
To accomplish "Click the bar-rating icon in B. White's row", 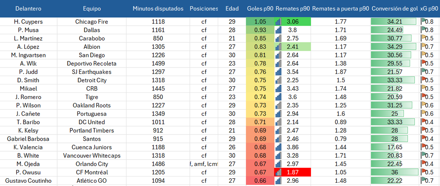I will click(278, 156).
